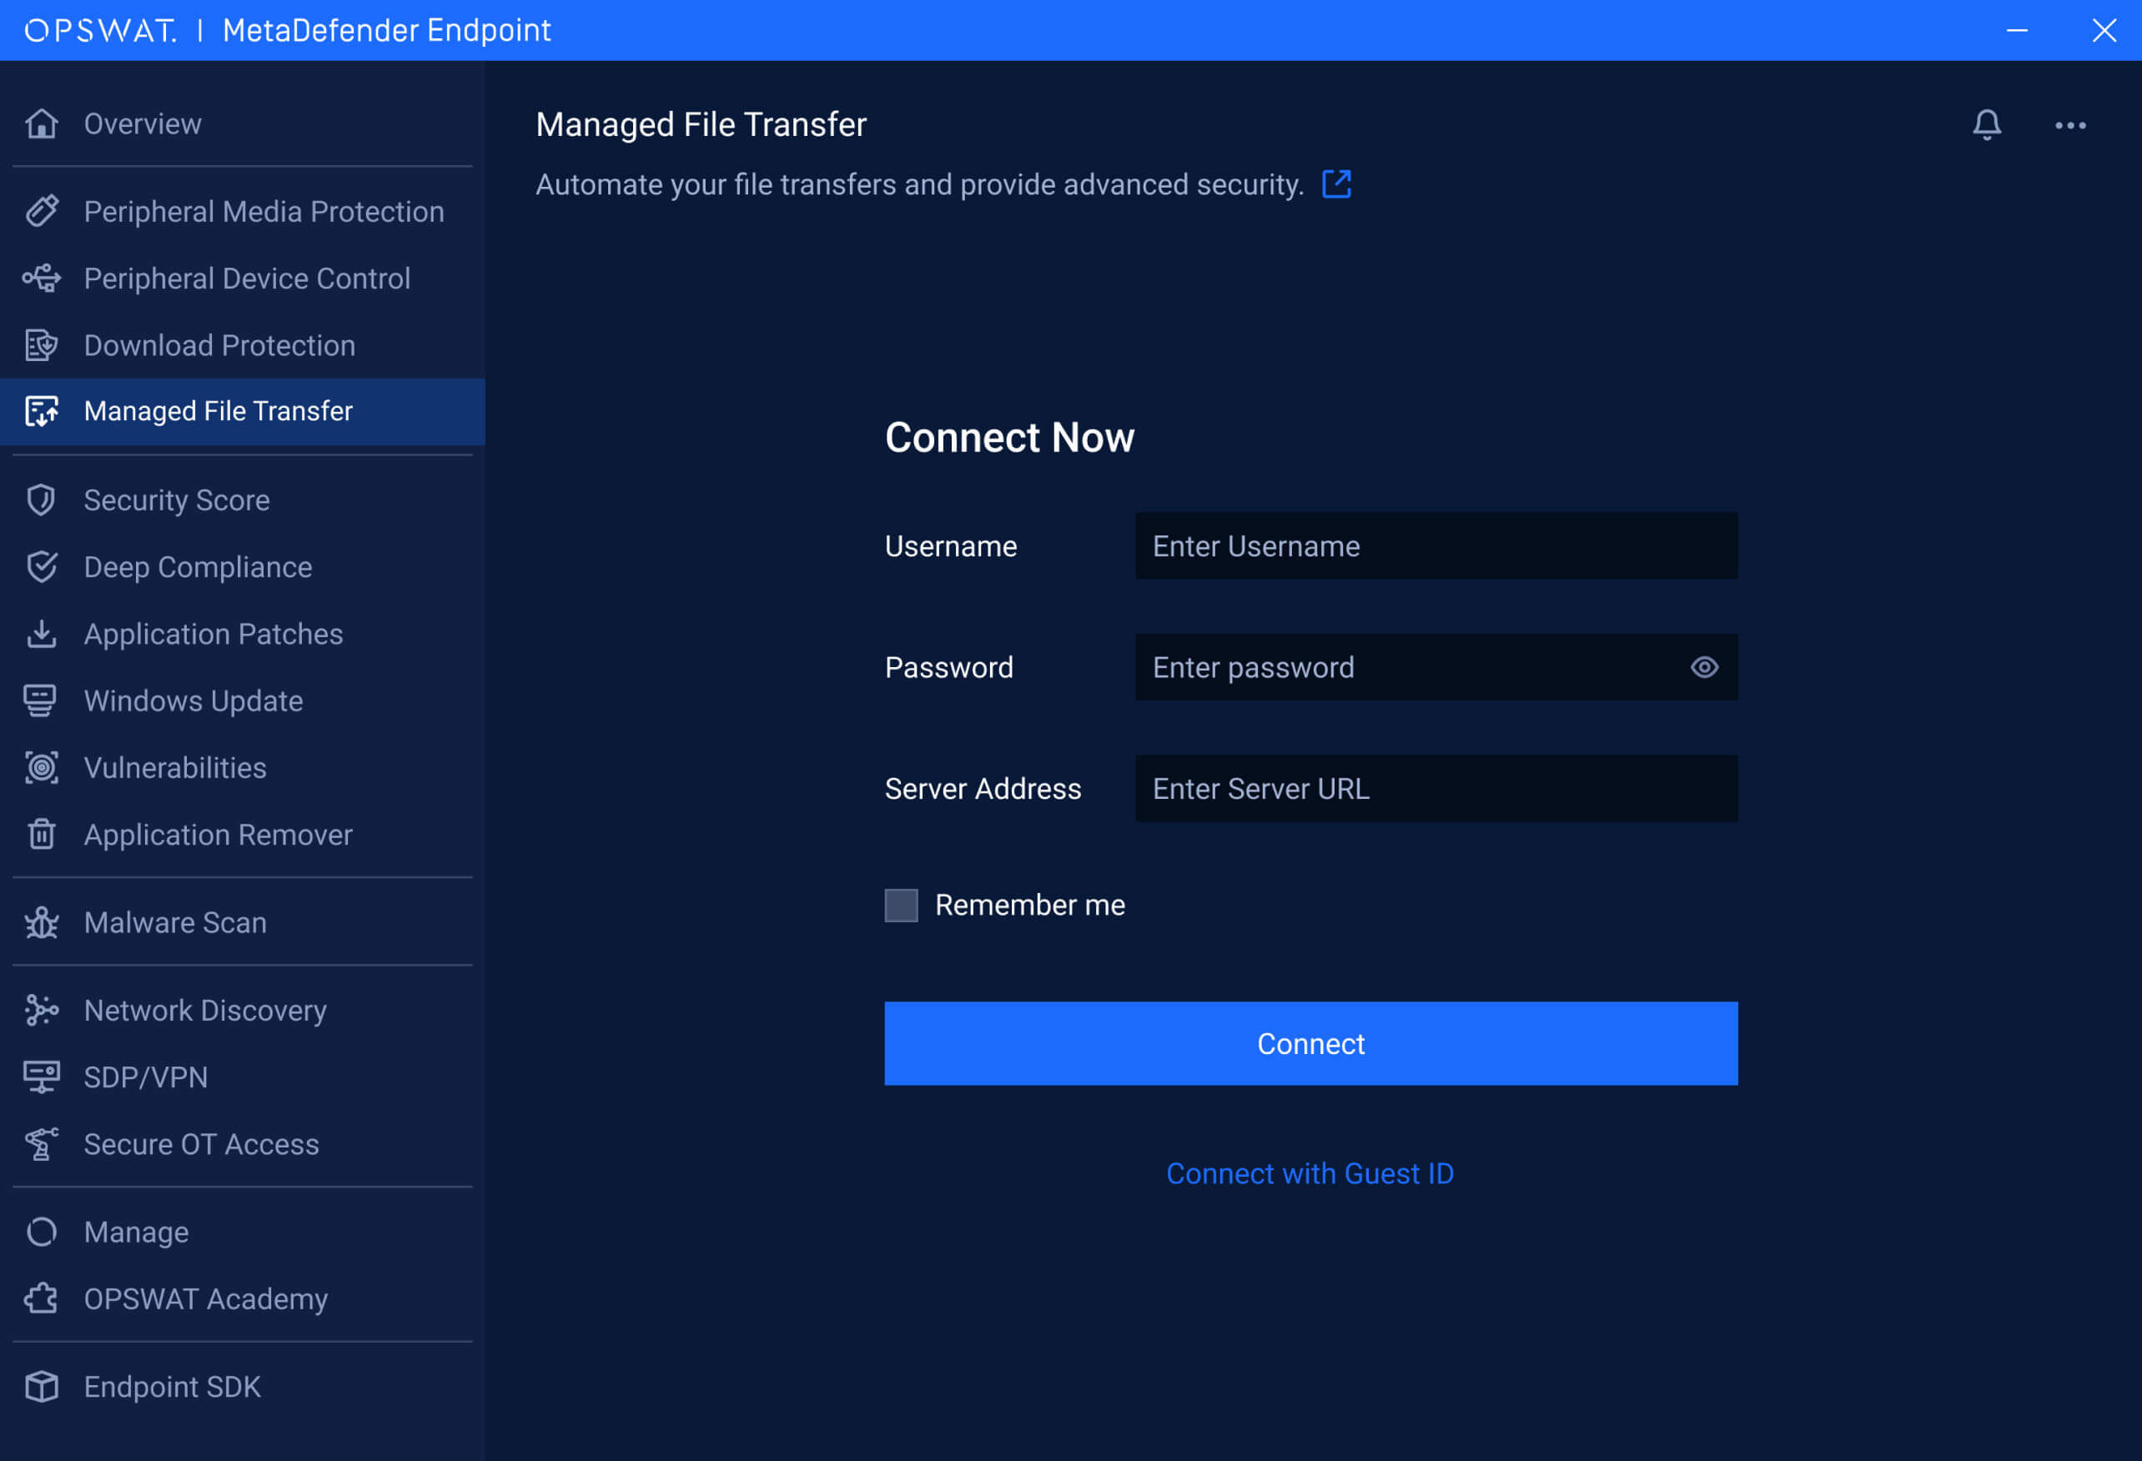Click into the Server Address URL field
The image size is (2142, 1461).
[1435, 789]
